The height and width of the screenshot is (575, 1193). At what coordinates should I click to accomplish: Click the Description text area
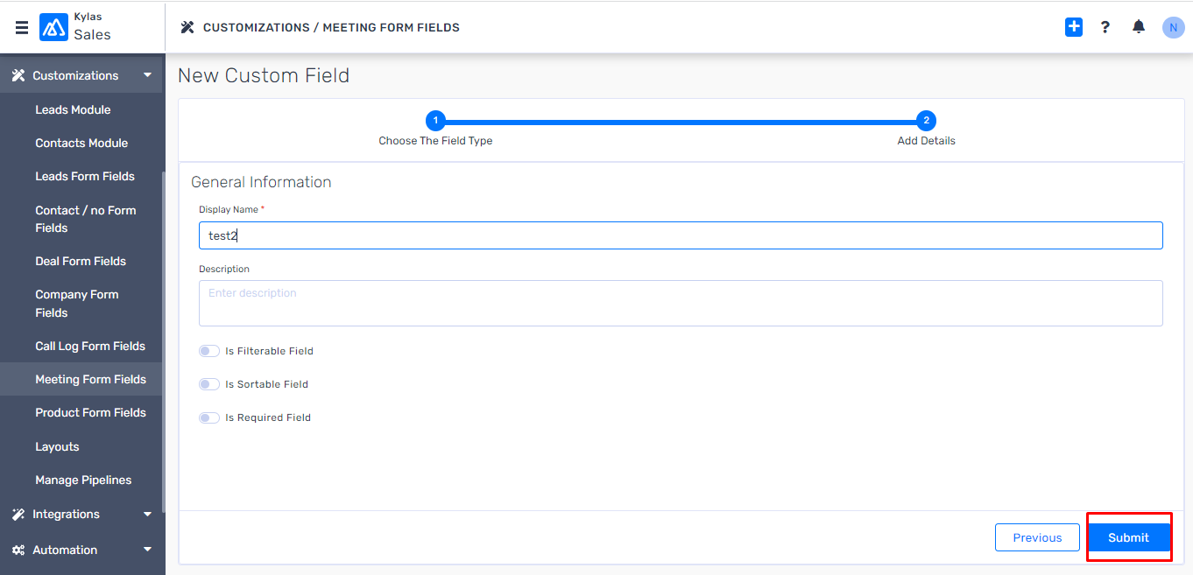click(681, 303)
